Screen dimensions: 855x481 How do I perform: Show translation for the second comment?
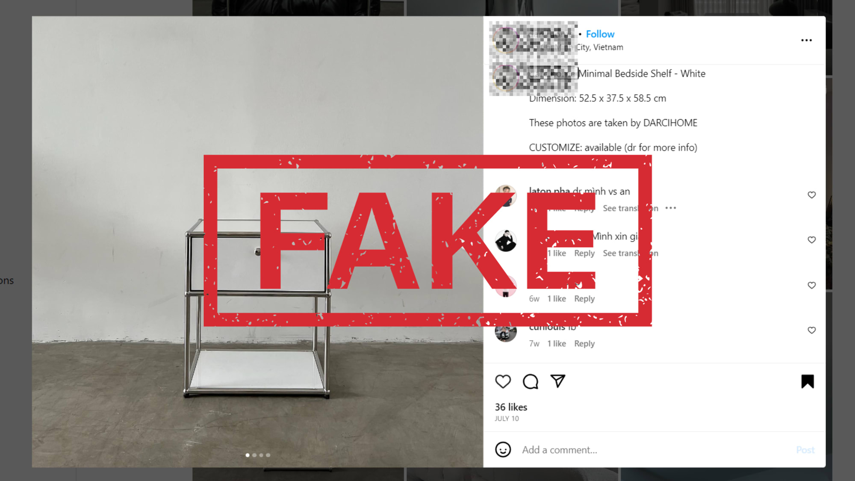click(631, 253)
